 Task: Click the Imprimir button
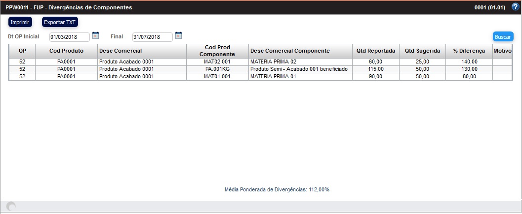tap(20, 22)
